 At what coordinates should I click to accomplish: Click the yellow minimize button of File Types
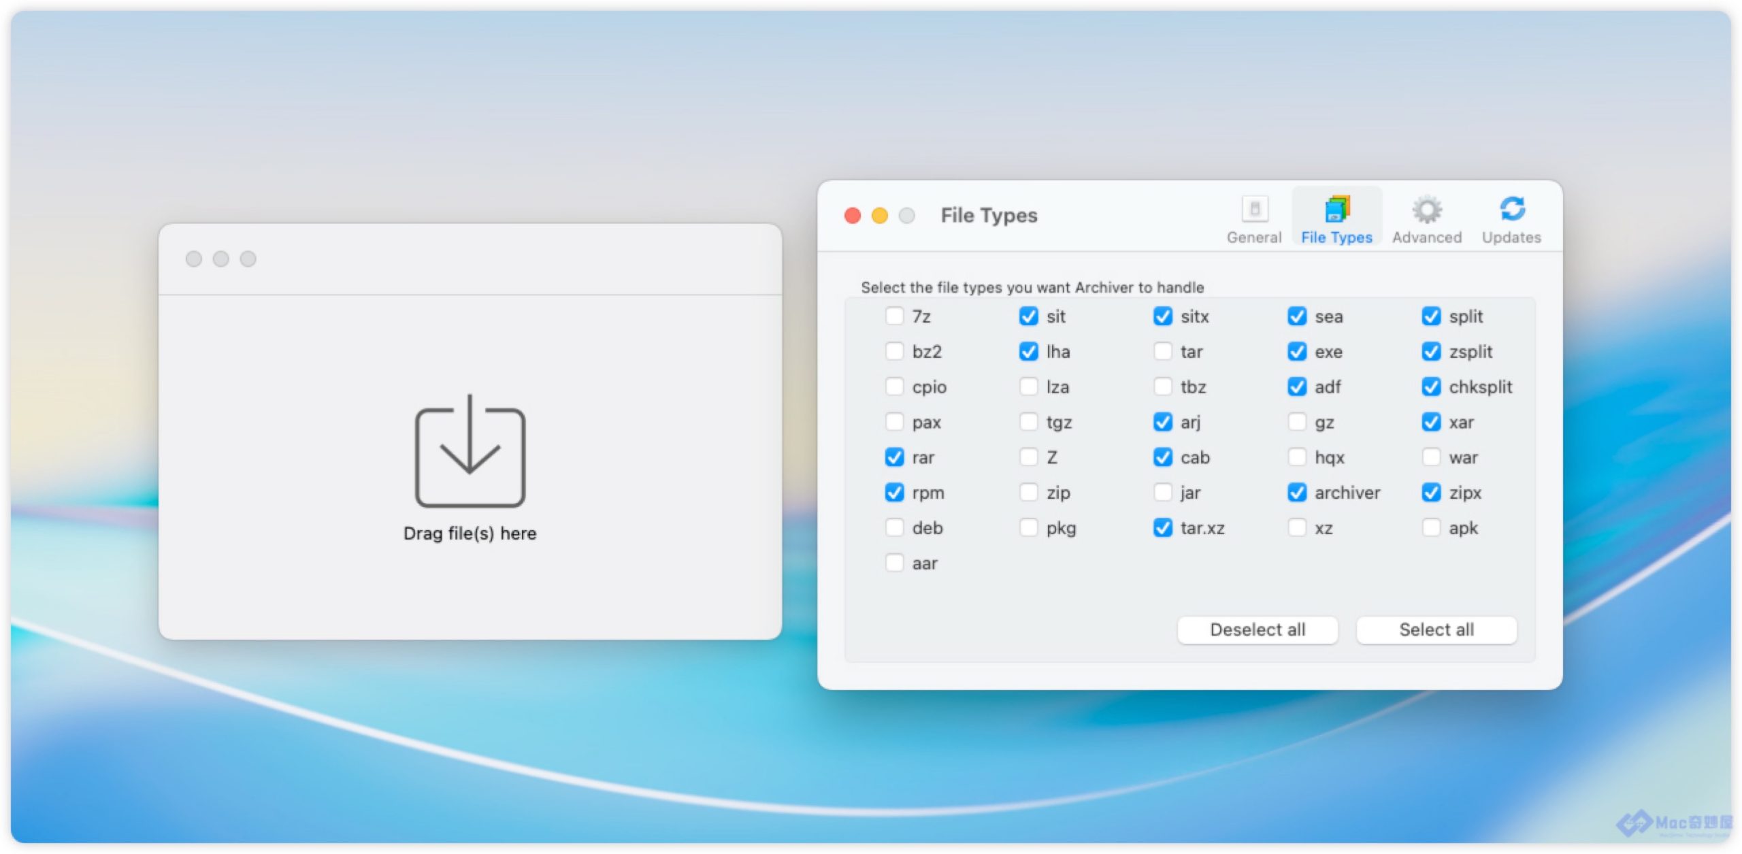pyautogui.click(x=880, y=216)
